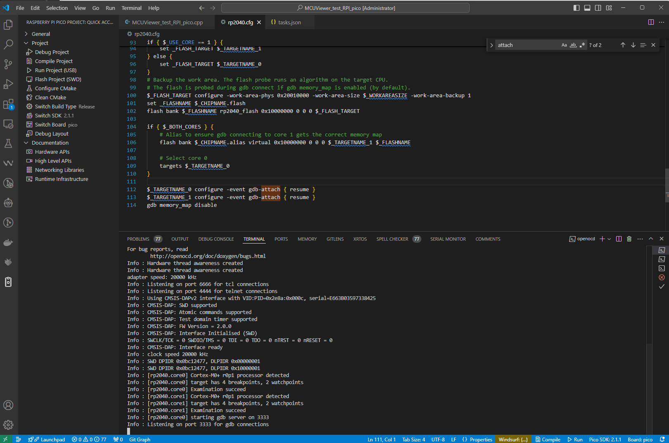Toggle Match Case in find widget
The image size is (669, 443).
click(x=564, y=45)
